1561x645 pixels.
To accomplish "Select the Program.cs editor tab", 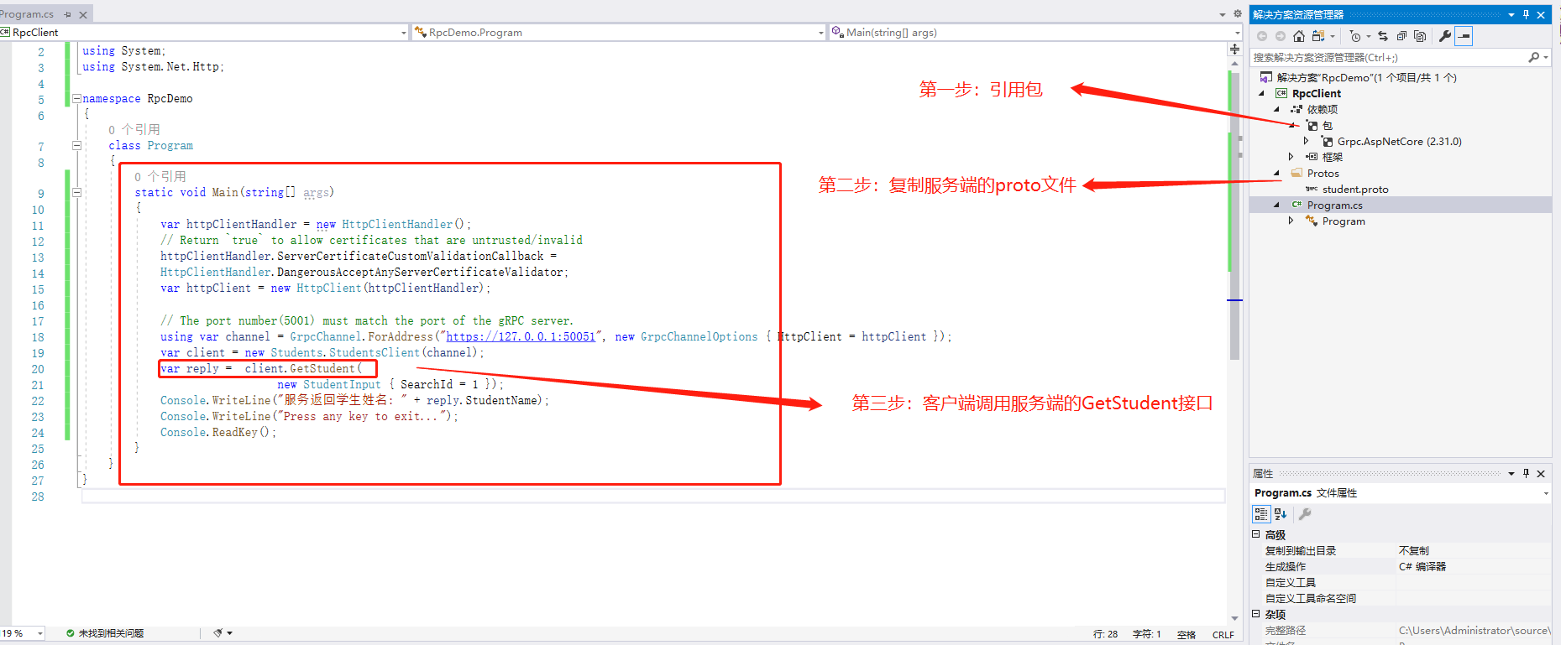I will [27, 14].
